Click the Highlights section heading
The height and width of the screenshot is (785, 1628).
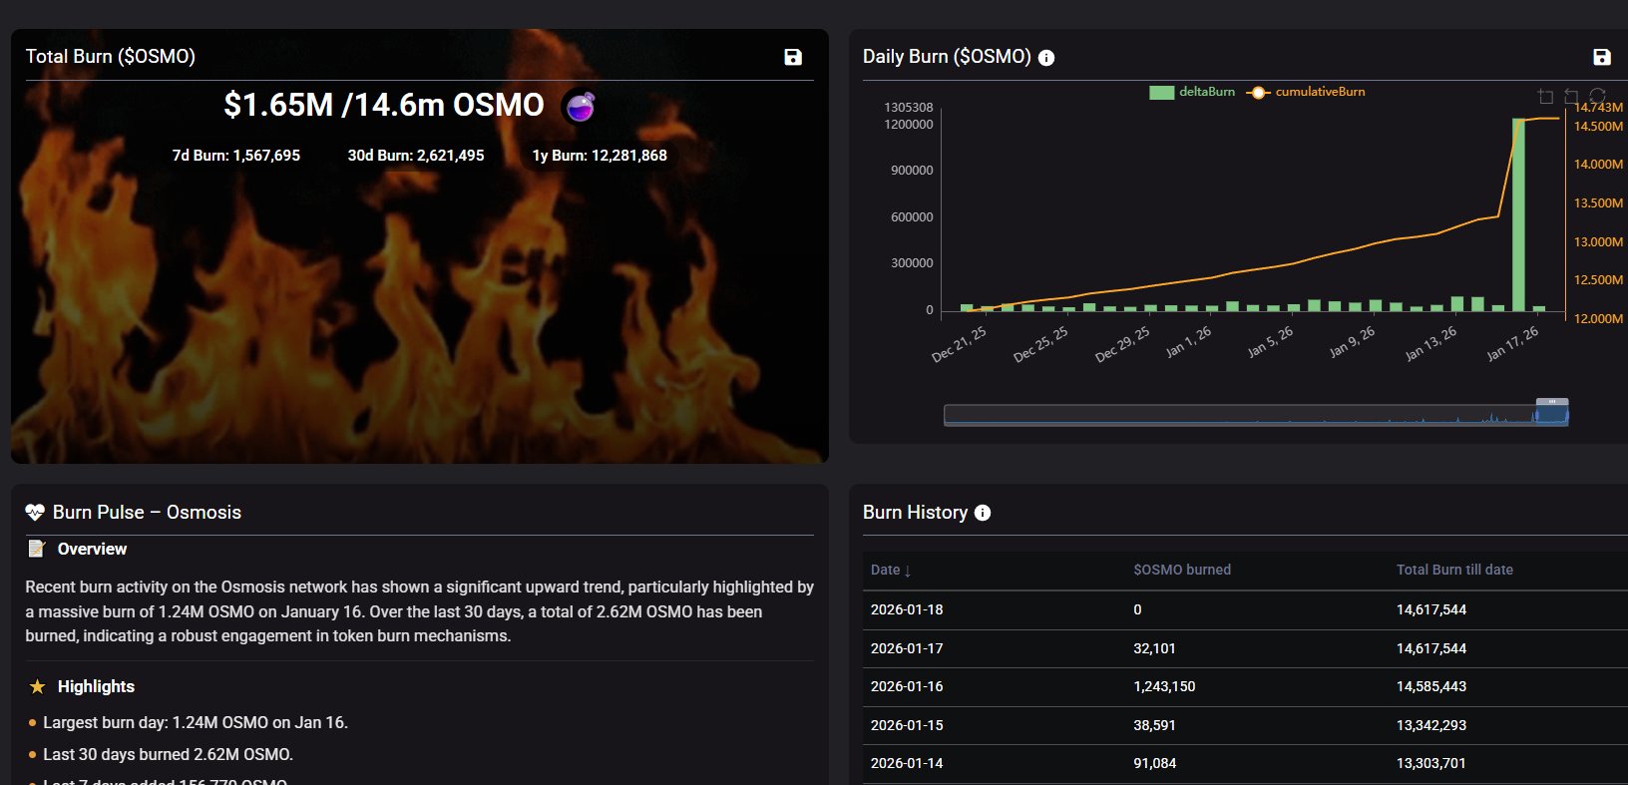(96, 686)
